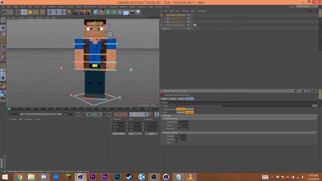Open the Floor environment icon
This screenshot has width=322, height=181.
tap(126, 12)
